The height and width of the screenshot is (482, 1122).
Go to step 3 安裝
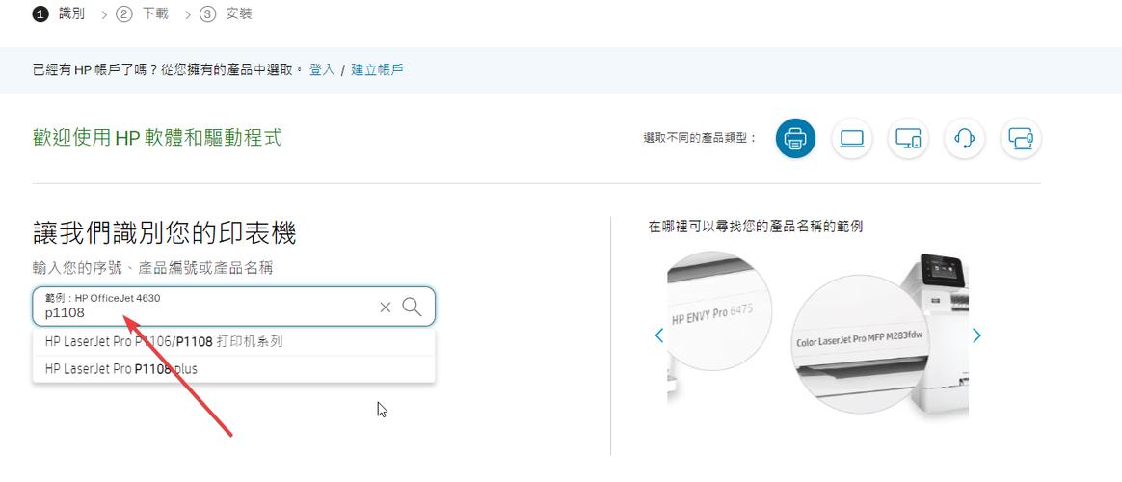[226, 13]
